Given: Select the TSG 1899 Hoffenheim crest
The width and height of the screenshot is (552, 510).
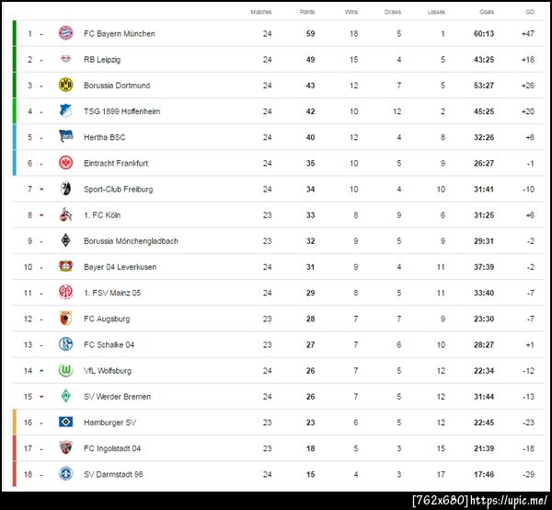Looking at the screenshot, I should pyautogui.click(x=65, y=111).
